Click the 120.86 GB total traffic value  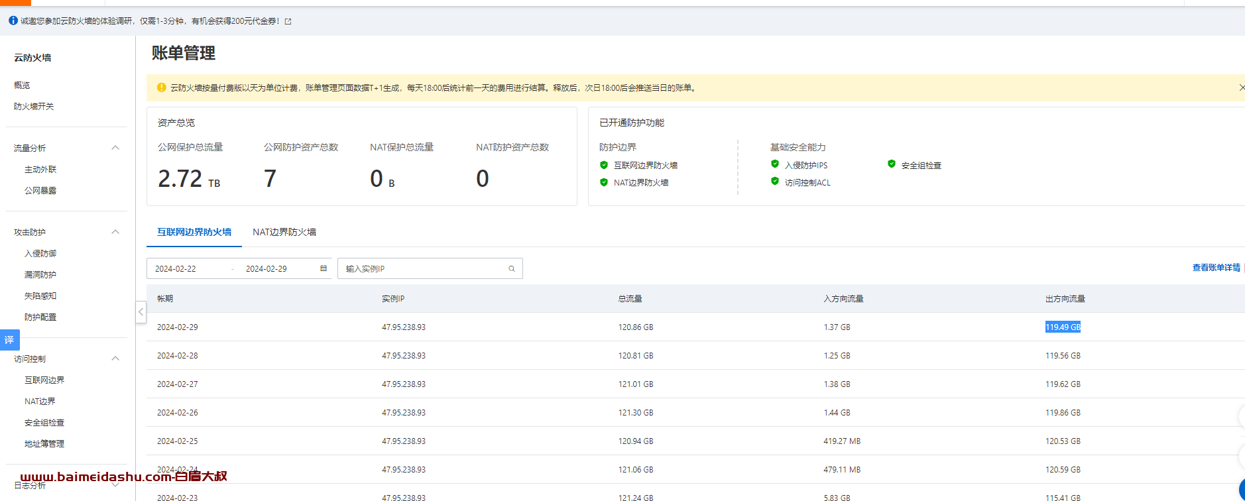click(x=636, y=327)
